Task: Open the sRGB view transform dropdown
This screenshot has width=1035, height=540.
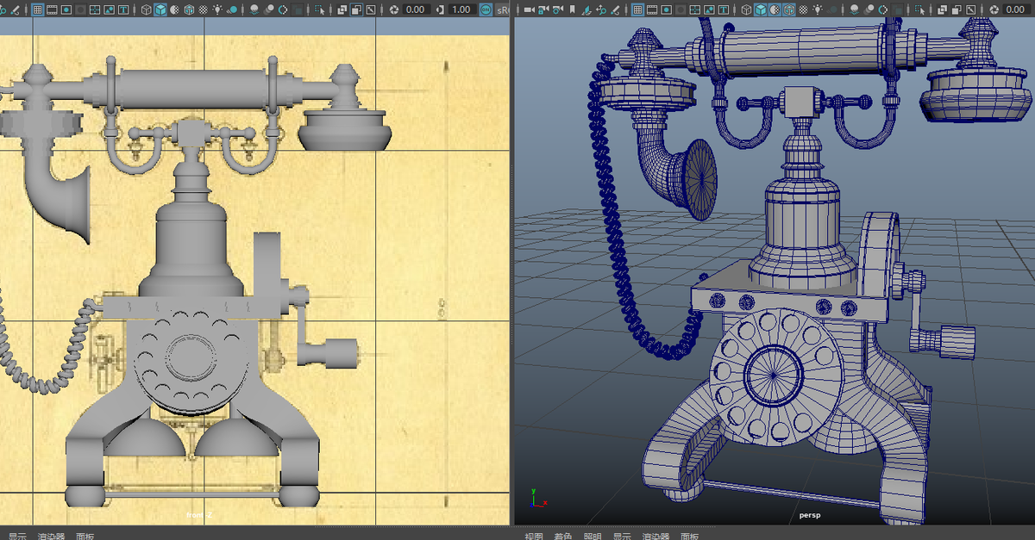Action: [505, 9]
